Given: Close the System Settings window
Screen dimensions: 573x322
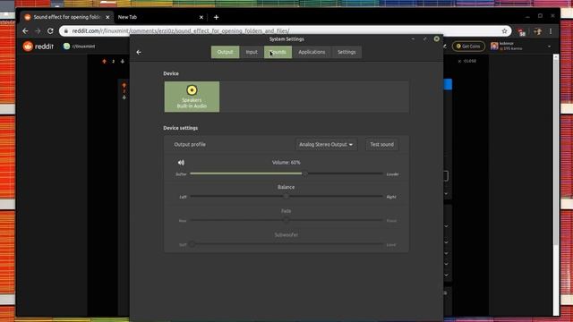Looking at the screenshot, I should 436,38.
